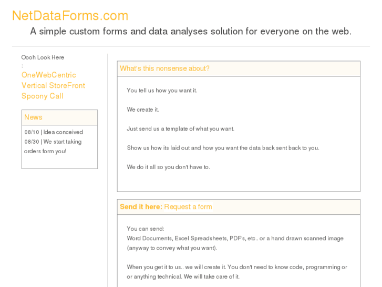This screenshot has height=287, width=382.
Task: Click the "Just send us a template" sentence
Action: click(180, 128)
